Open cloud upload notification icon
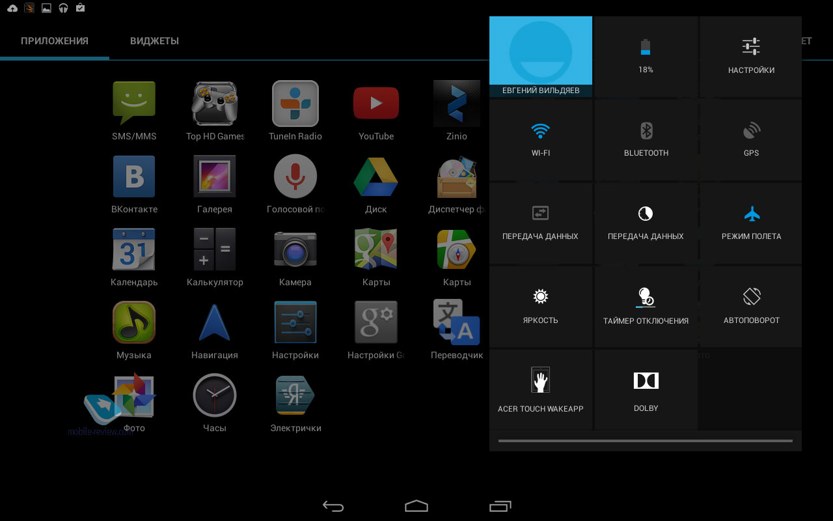Image resolution: width=833 pixels, height=521 pixels. pyautogui.click(x=12, y=8)
